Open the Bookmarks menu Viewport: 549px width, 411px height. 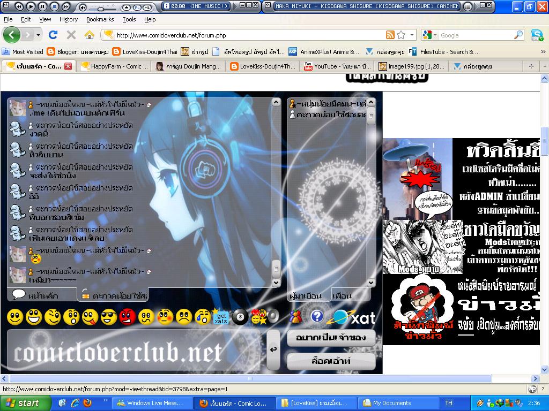[x=100, y=19]
